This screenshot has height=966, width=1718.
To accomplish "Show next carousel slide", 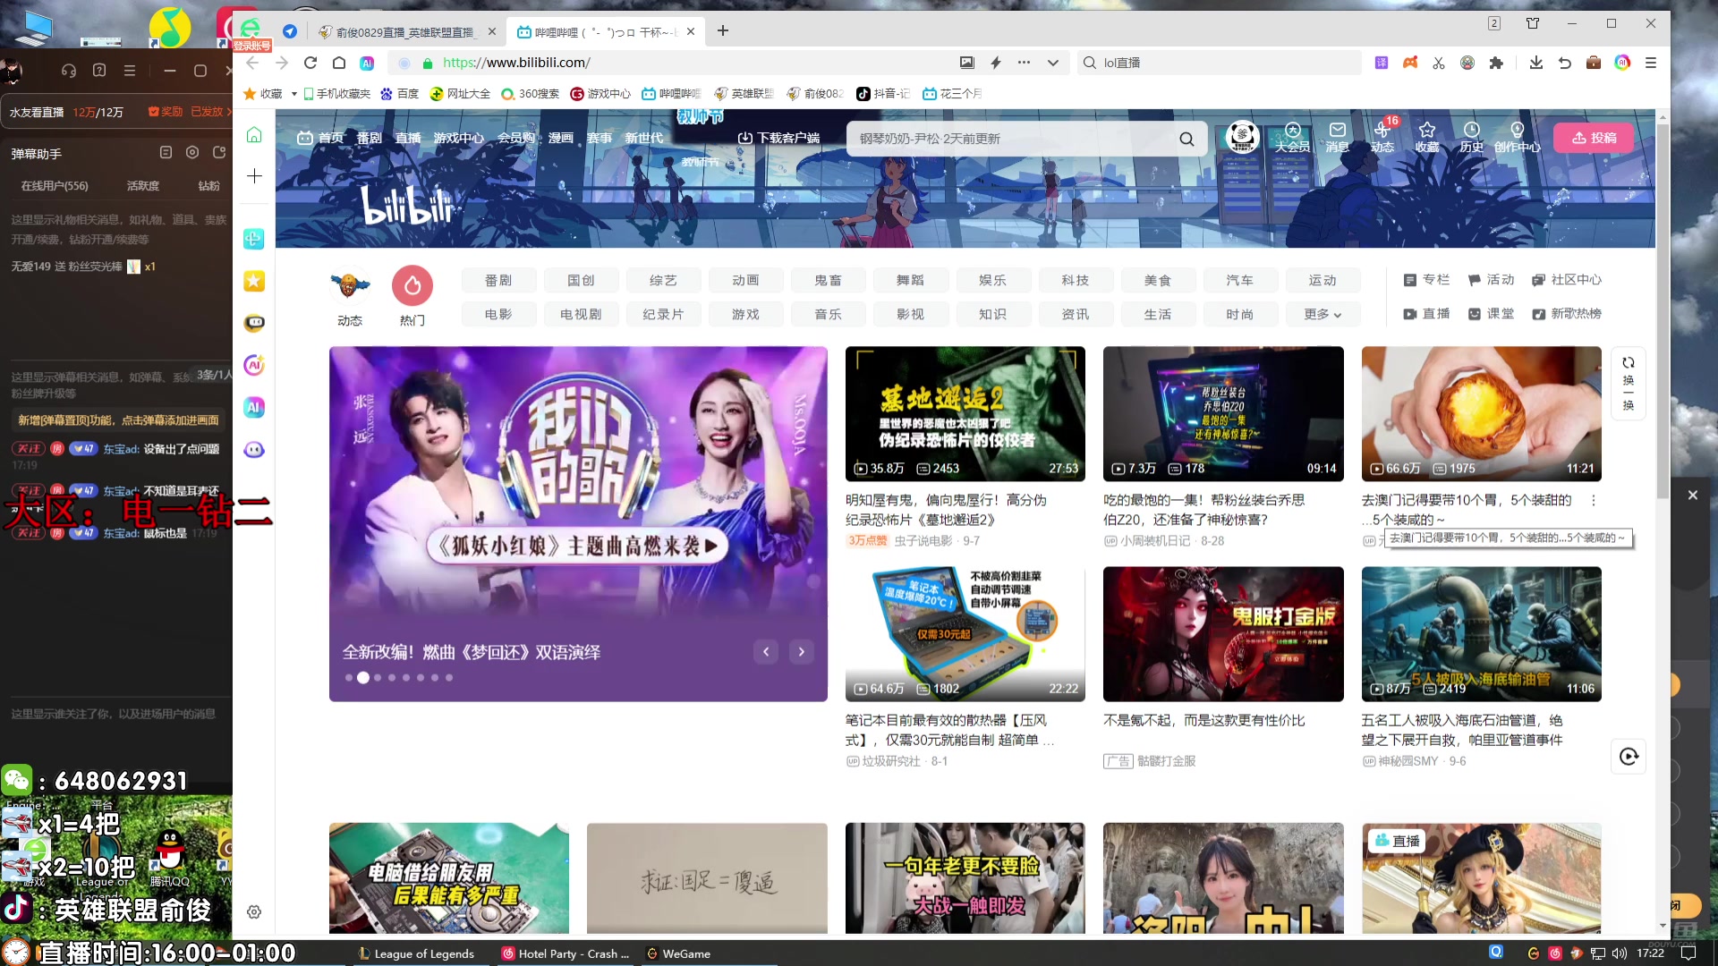I will pyautogui.click(x=802, y=652).
